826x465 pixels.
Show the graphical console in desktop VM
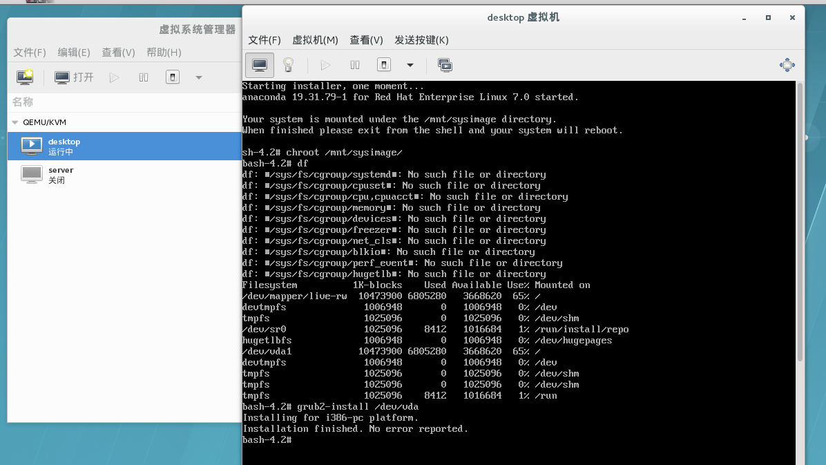259,66
